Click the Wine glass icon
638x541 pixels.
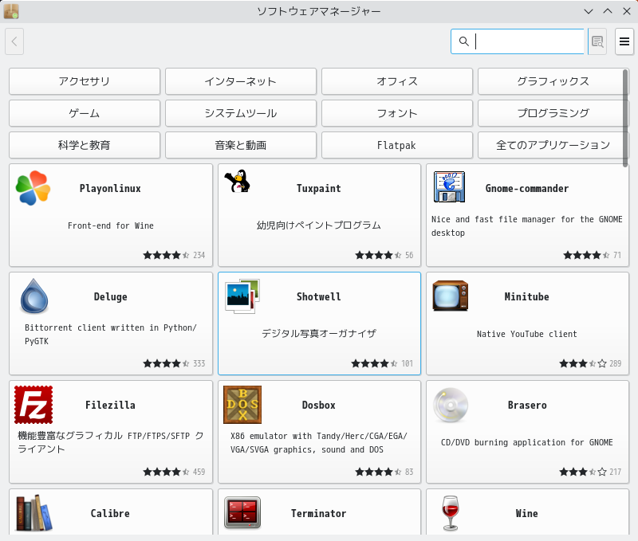pos(451,513)
